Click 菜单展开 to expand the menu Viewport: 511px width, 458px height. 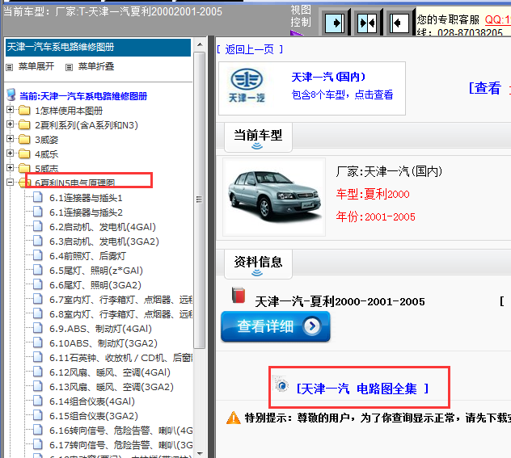(x=36, y=67)
